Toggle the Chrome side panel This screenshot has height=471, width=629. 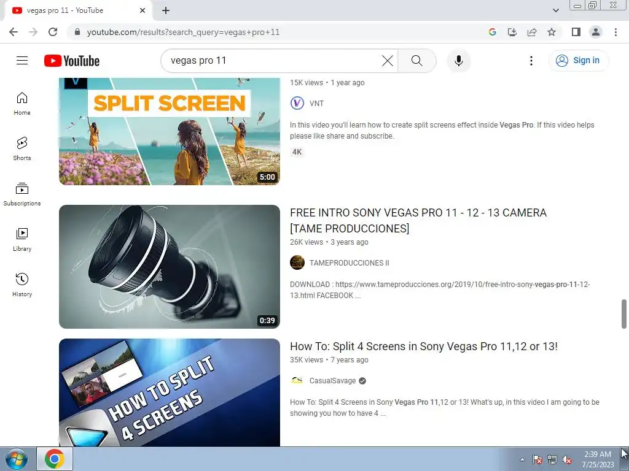coord(576,32)
